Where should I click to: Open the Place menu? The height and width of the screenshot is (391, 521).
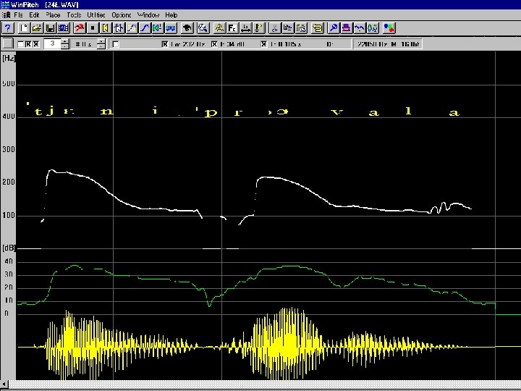point(53,15)
